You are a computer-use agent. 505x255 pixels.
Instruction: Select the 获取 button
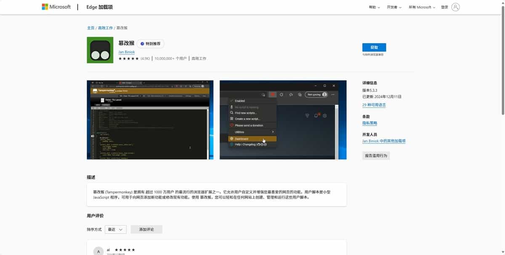[374, 47]
